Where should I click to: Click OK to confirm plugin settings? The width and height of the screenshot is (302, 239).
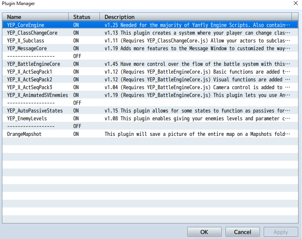[204, 232]
